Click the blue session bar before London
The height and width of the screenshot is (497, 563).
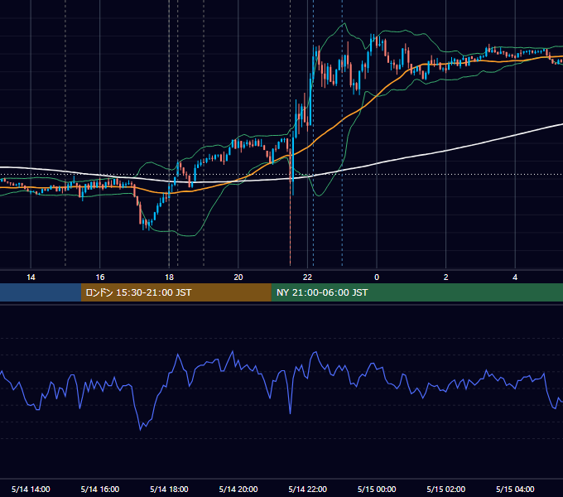pos(41,292)
